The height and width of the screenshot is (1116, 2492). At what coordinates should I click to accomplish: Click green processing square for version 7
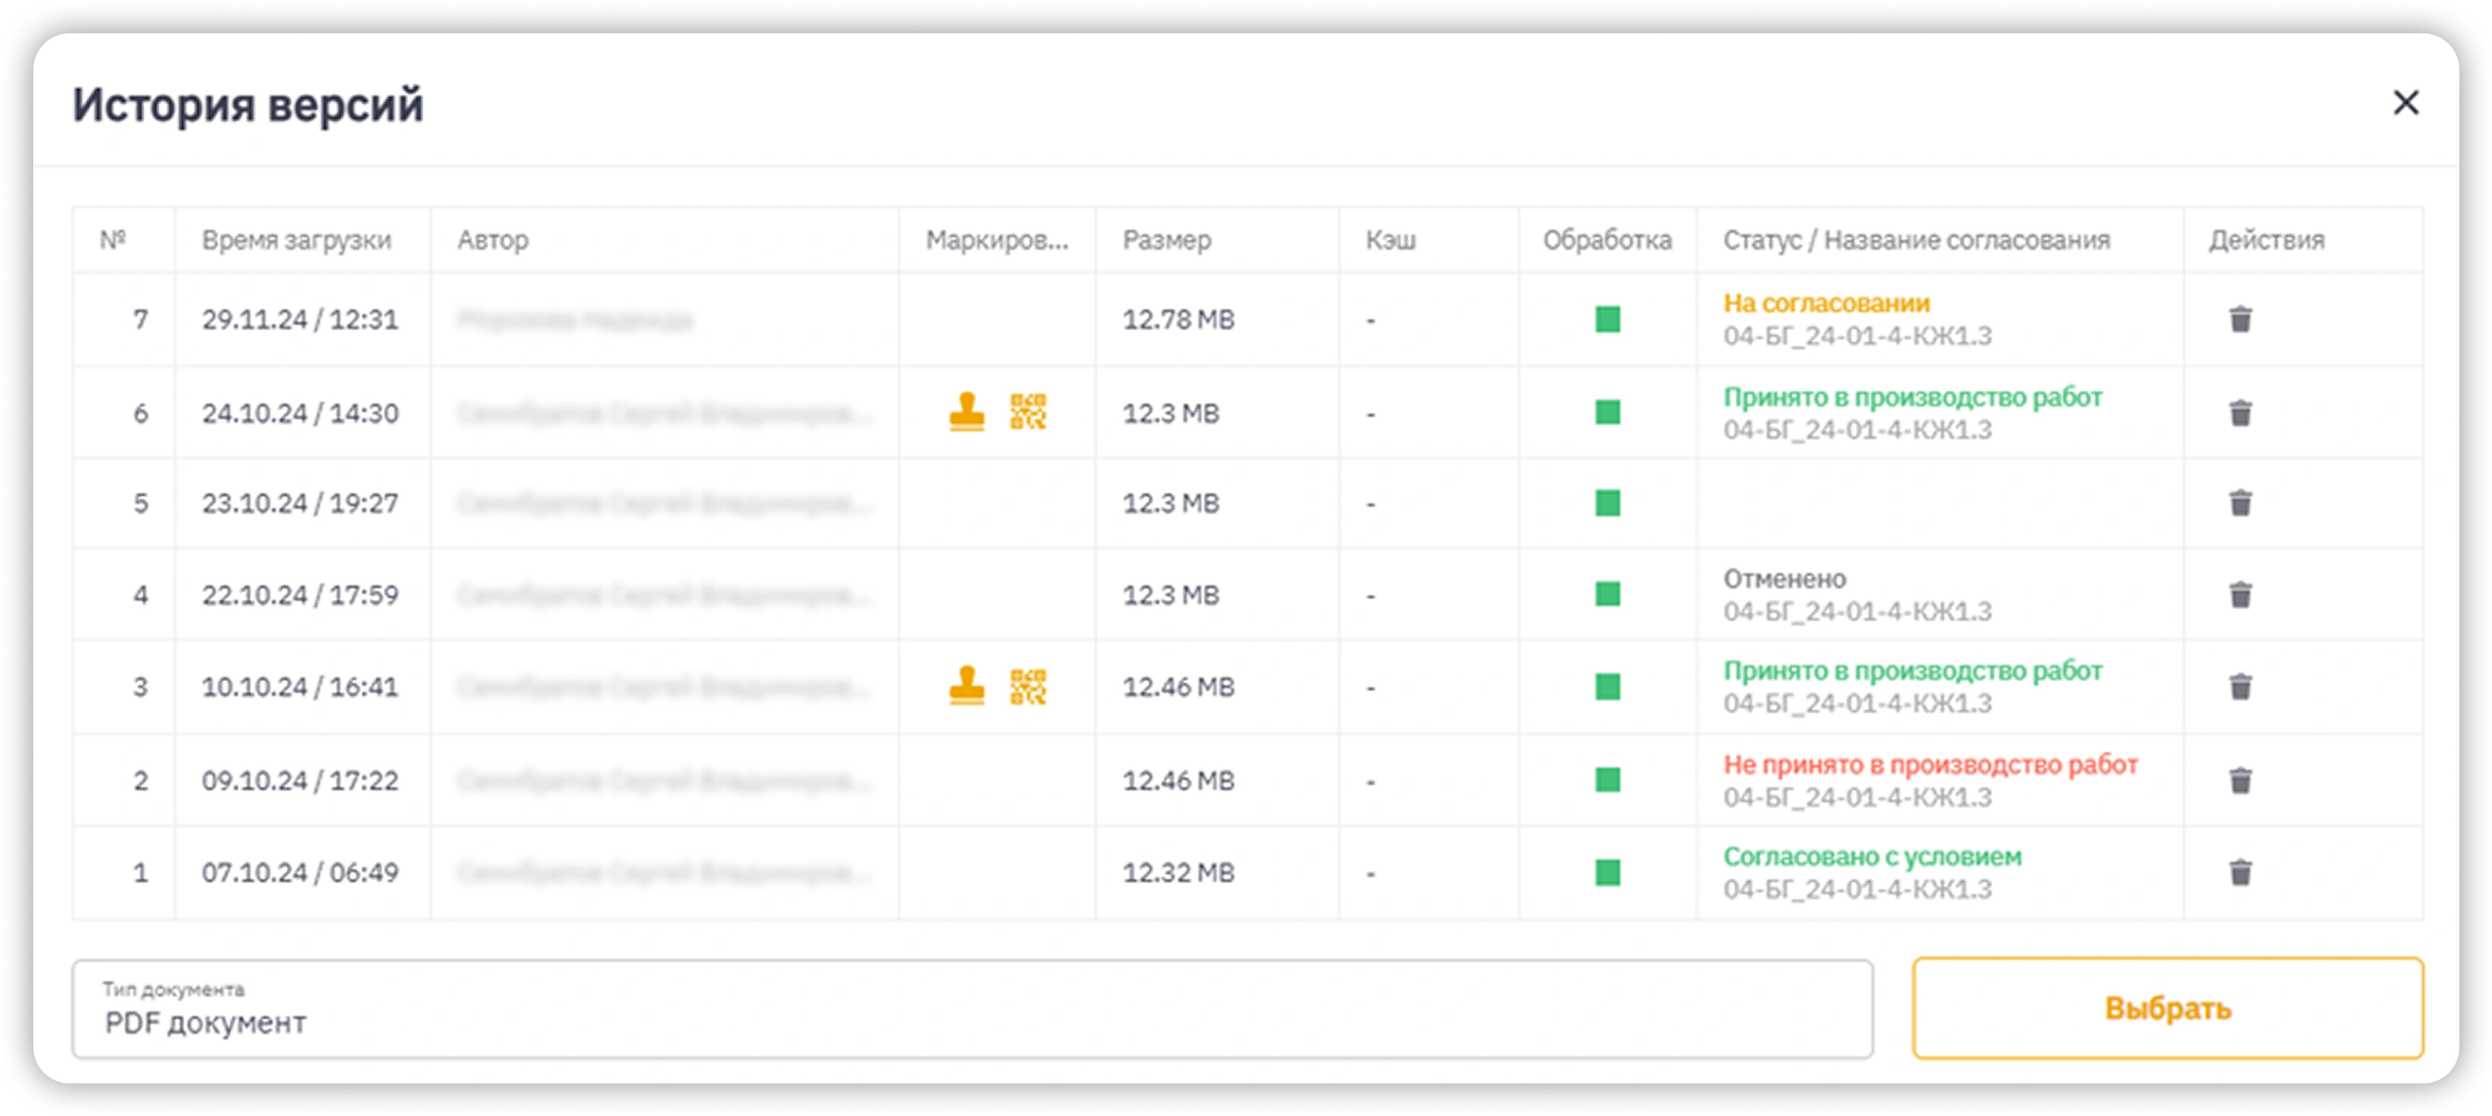click(1606, 319)
